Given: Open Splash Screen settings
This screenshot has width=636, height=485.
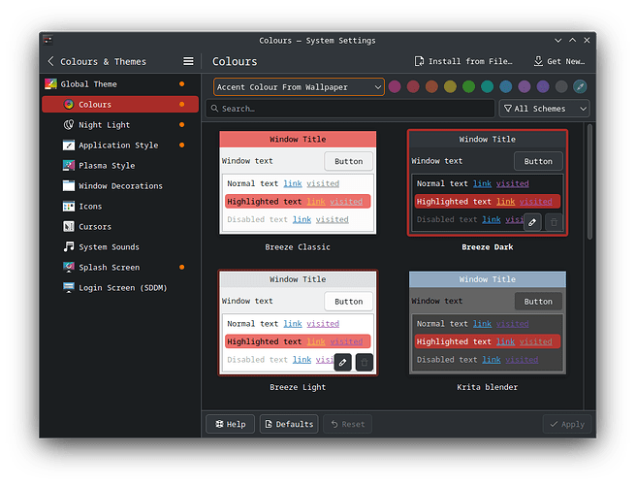Looking at the screenshot, I should (120, 267).
